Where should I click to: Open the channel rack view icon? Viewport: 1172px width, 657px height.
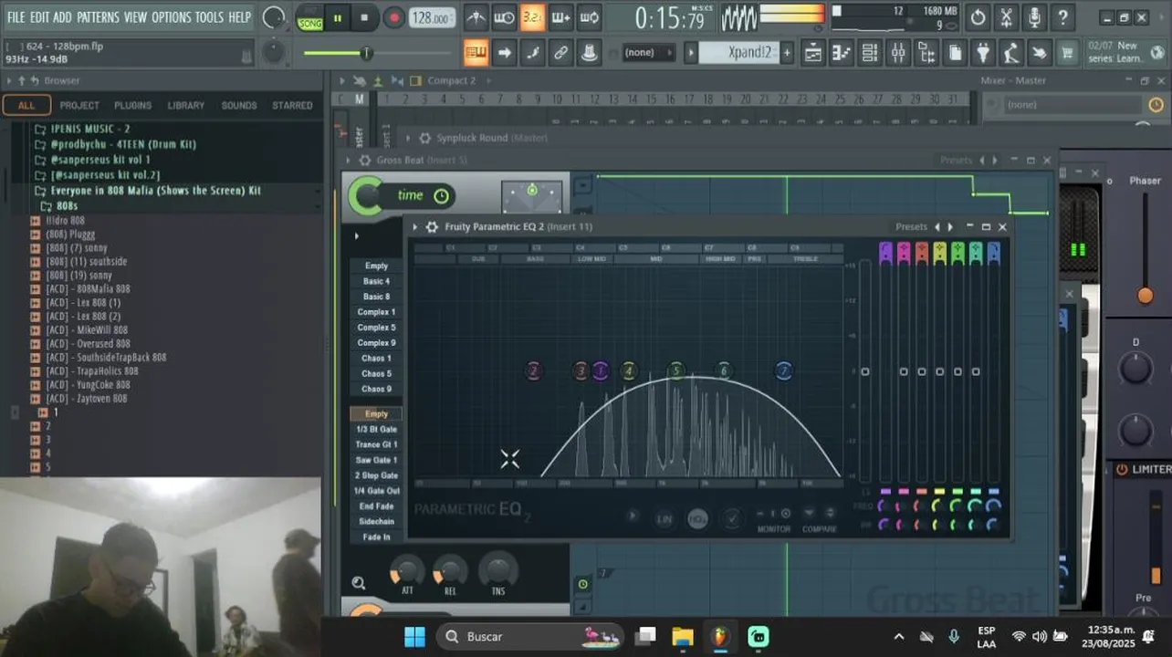pyautogui.click(x=869, y=53)
